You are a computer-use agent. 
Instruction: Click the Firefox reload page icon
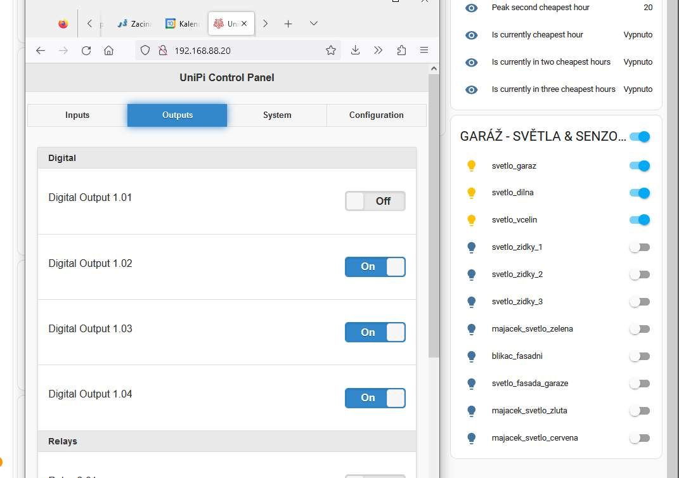86,51
